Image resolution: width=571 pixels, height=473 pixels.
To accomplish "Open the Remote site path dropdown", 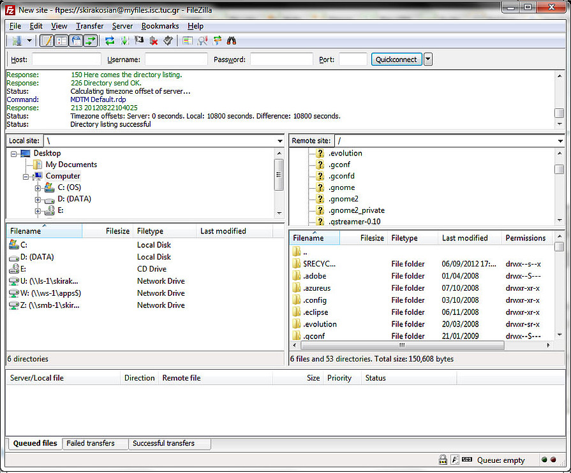I will tap(560, 141).
